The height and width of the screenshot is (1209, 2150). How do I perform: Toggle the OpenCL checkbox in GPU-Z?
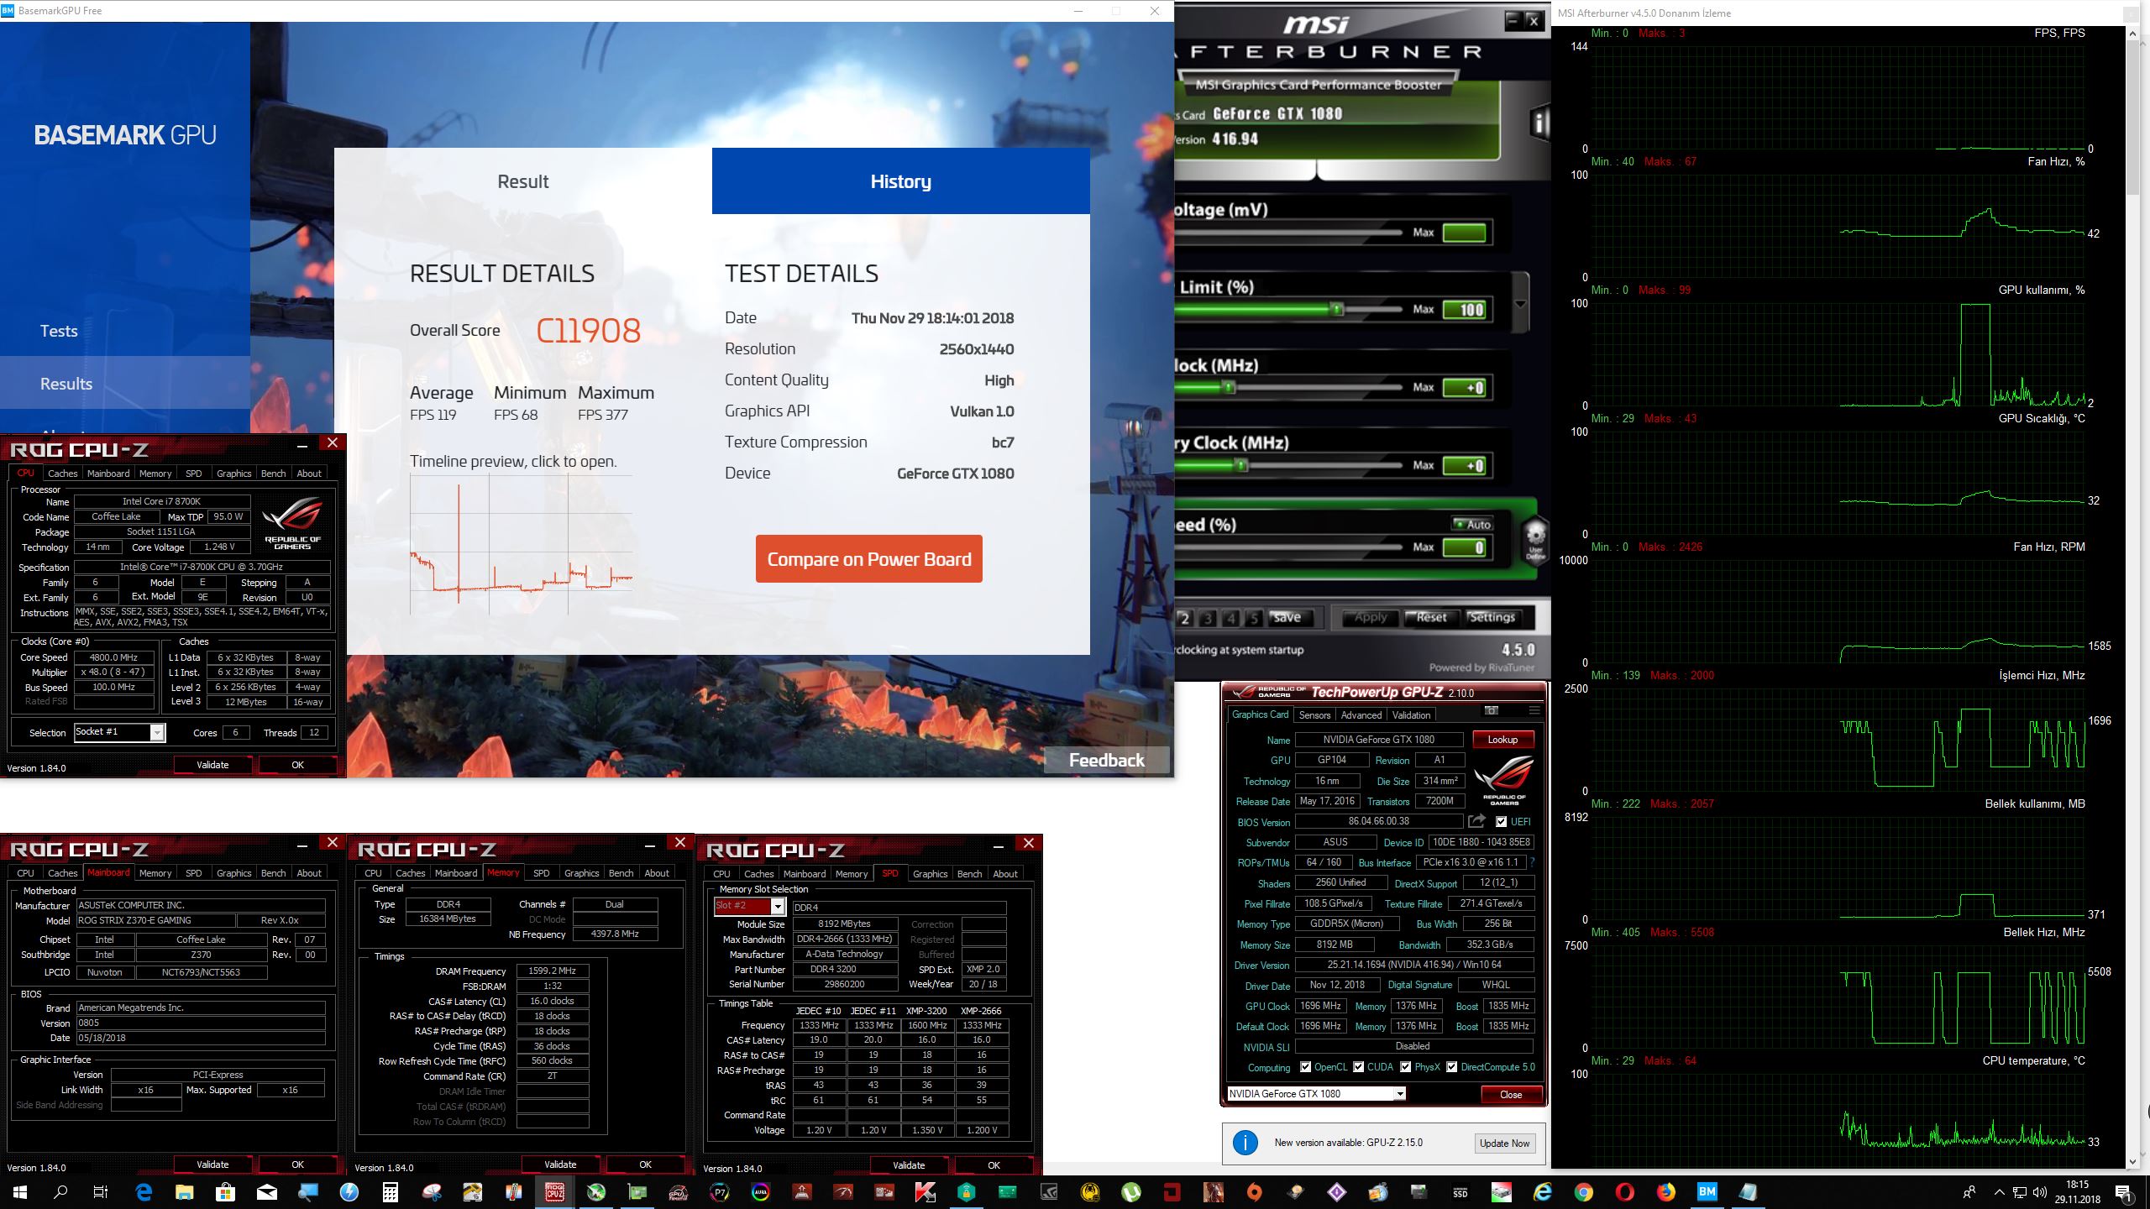click(1305, 1067)
